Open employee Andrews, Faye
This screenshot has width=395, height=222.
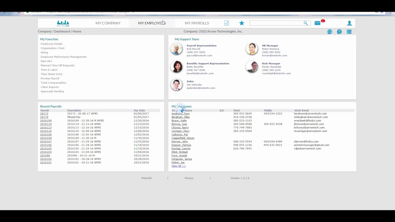click(181, 114)
